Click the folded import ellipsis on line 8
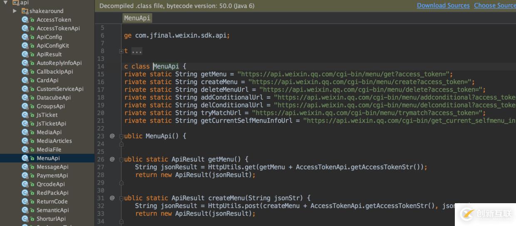This screenshot has height=226, width=516. tap(137, 51)
